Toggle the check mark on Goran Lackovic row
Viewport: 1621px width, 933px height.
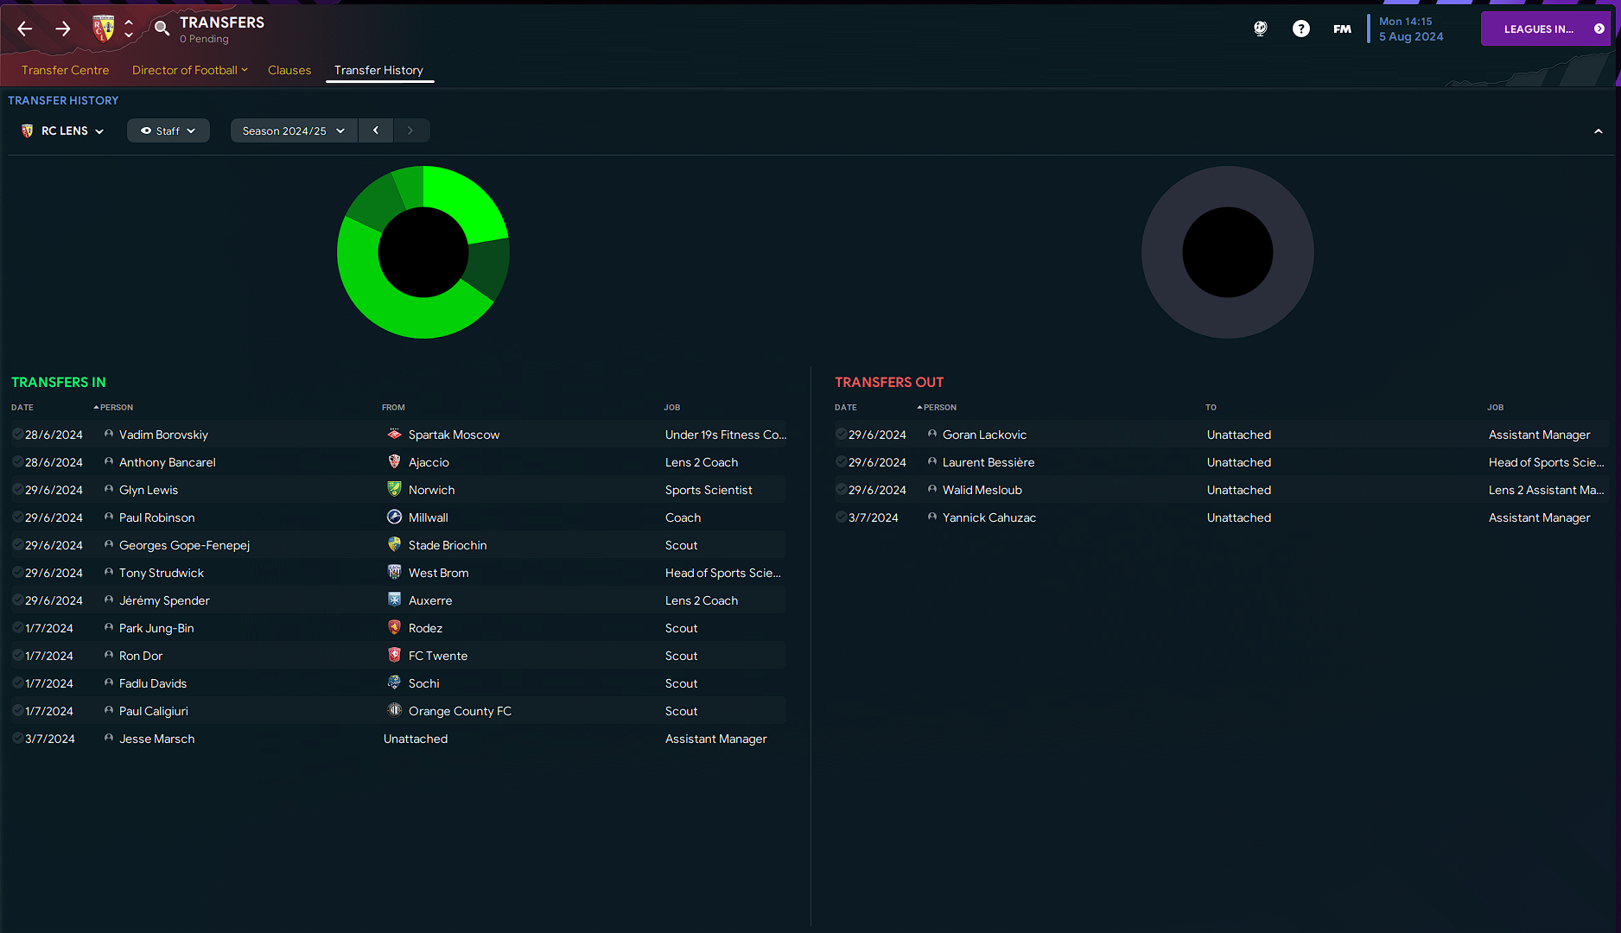(841, 435)
